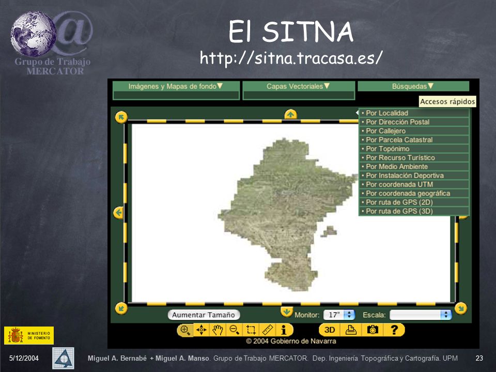Pan map north with the up arrow

pos(290,114)
